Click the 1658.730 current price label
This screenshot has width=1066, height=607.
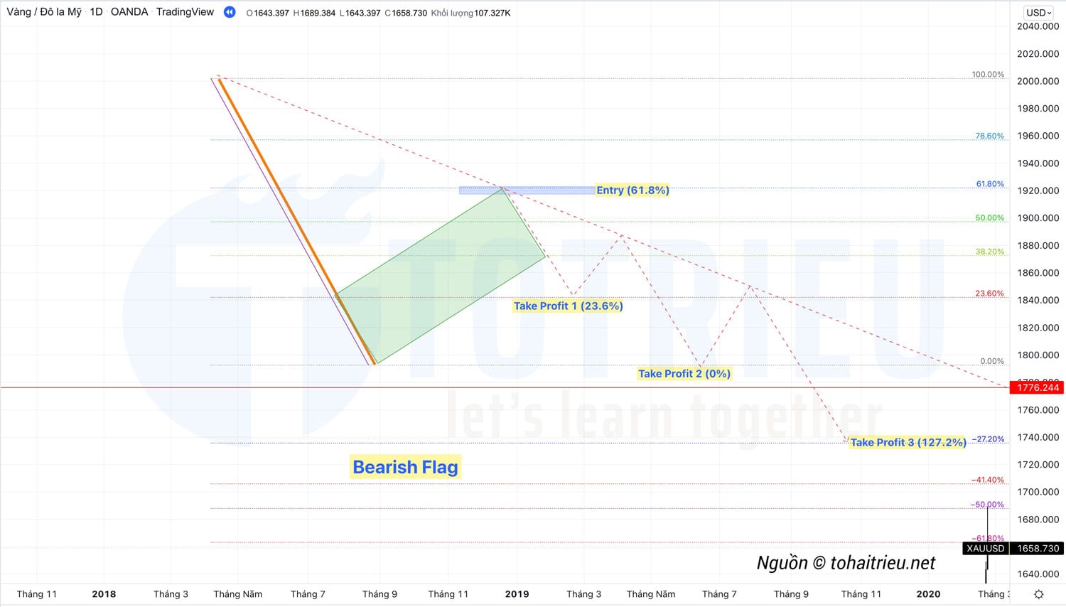pos(1038,549)
